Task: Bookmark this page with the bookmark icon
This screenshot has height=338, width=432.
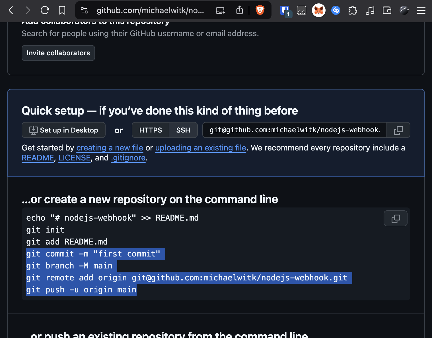Action: (62, 11)
